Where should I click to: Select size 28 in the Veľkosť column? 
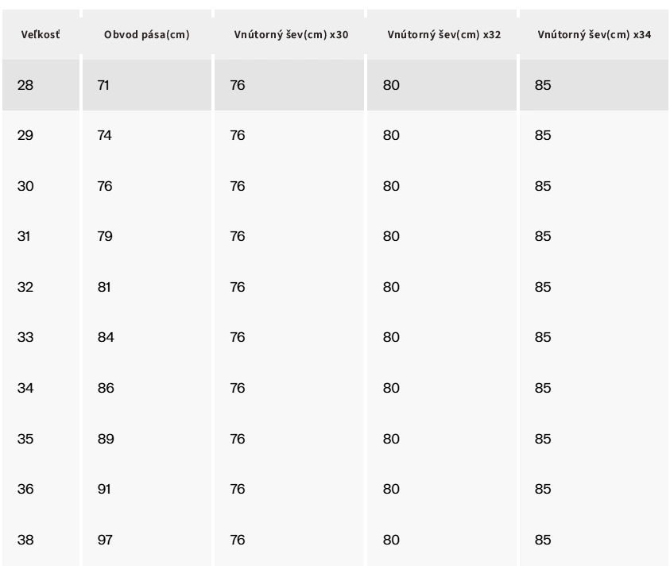click(25, 85)
